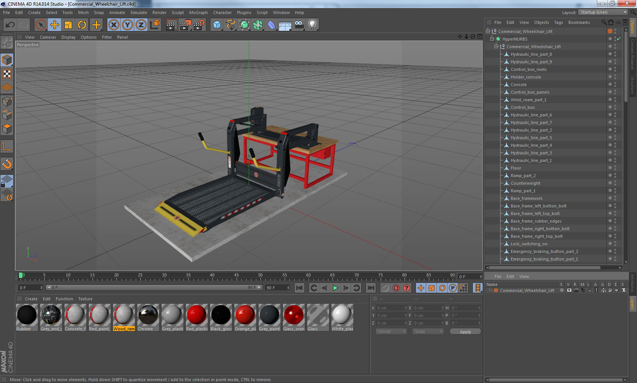Play the animation forward
The image size is (637, 383).
tap(335, 288)
